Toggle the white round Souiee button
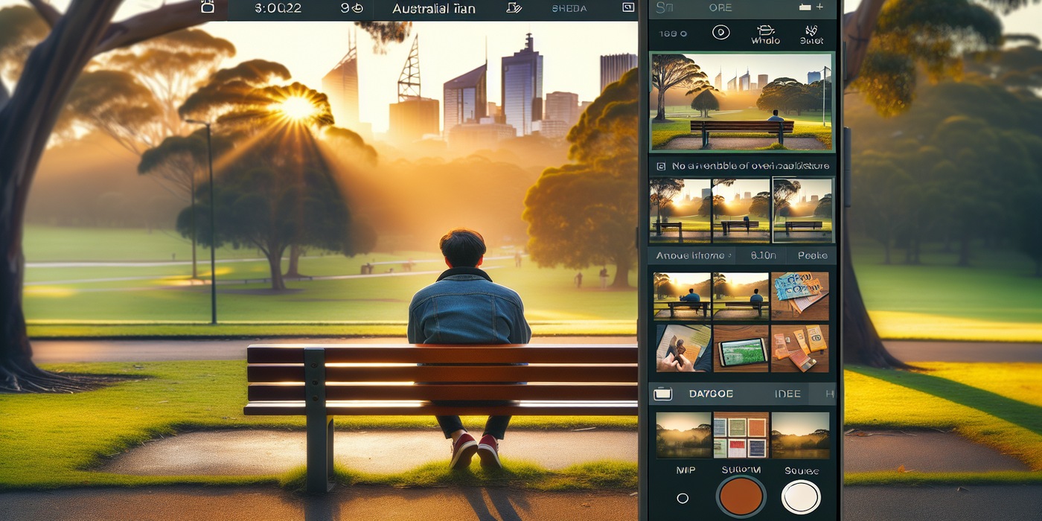The height and width of the screenshot is (521, 1042). point(801,496)
